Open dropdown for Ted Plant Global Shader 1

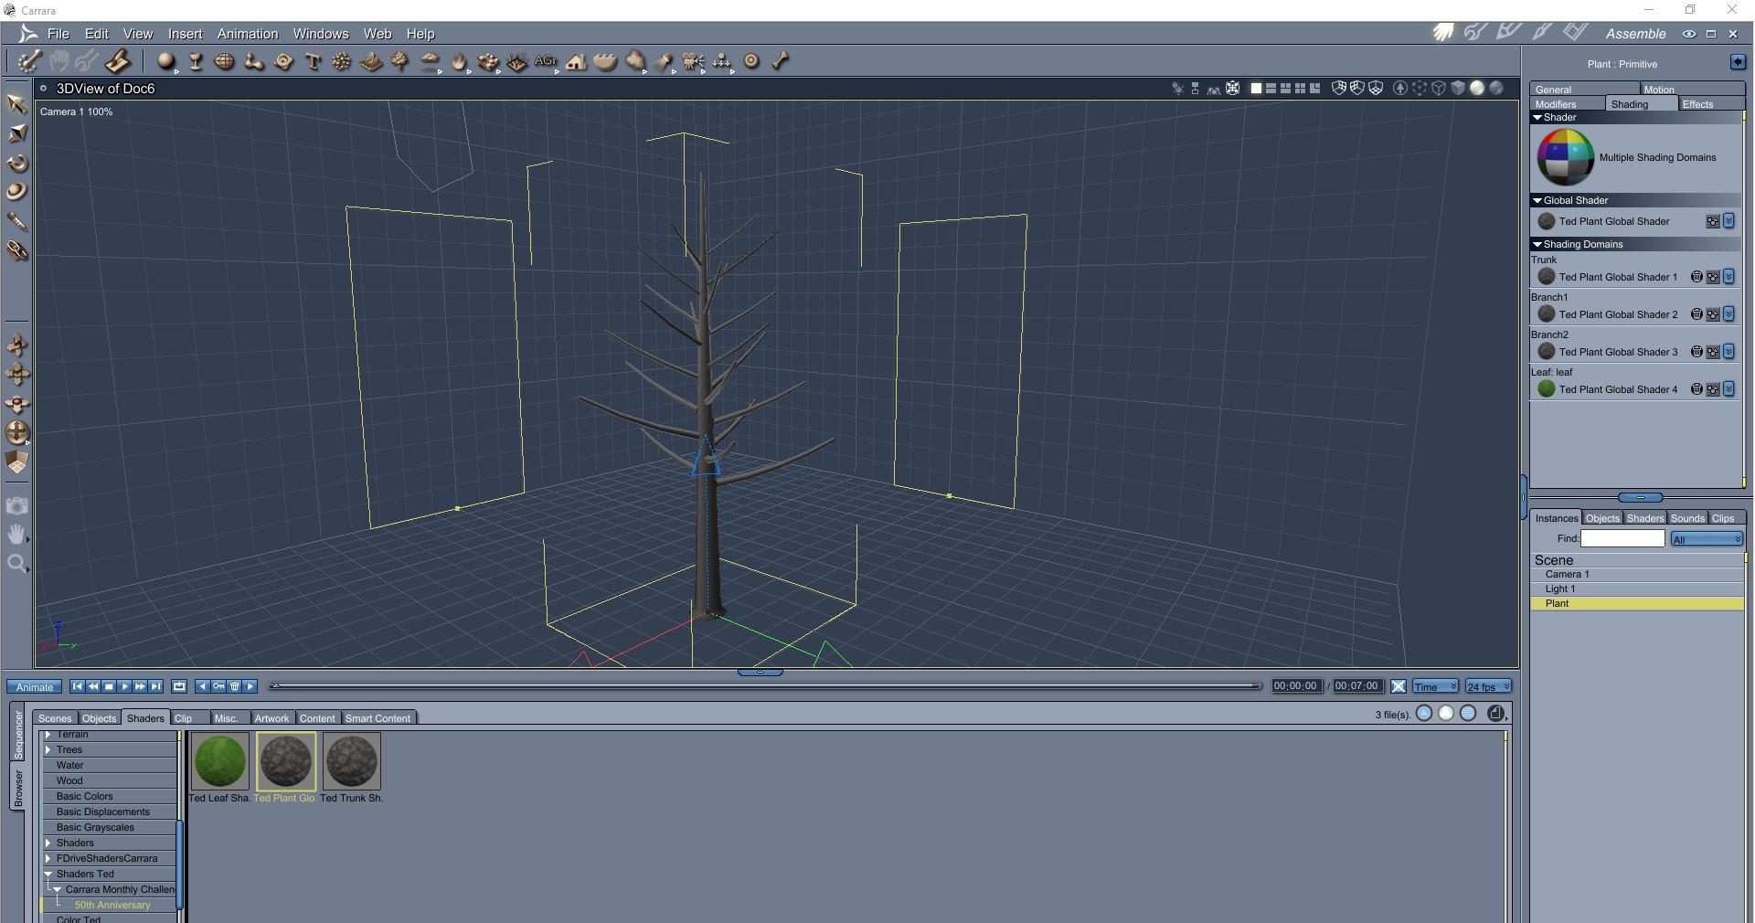coord(1728,277)
